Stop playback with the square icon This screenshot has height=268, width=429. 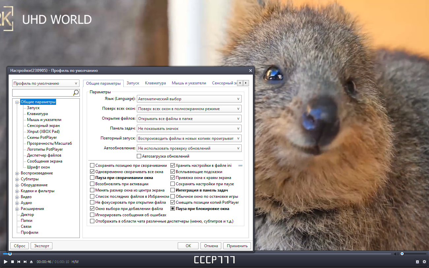click(13, 262)
